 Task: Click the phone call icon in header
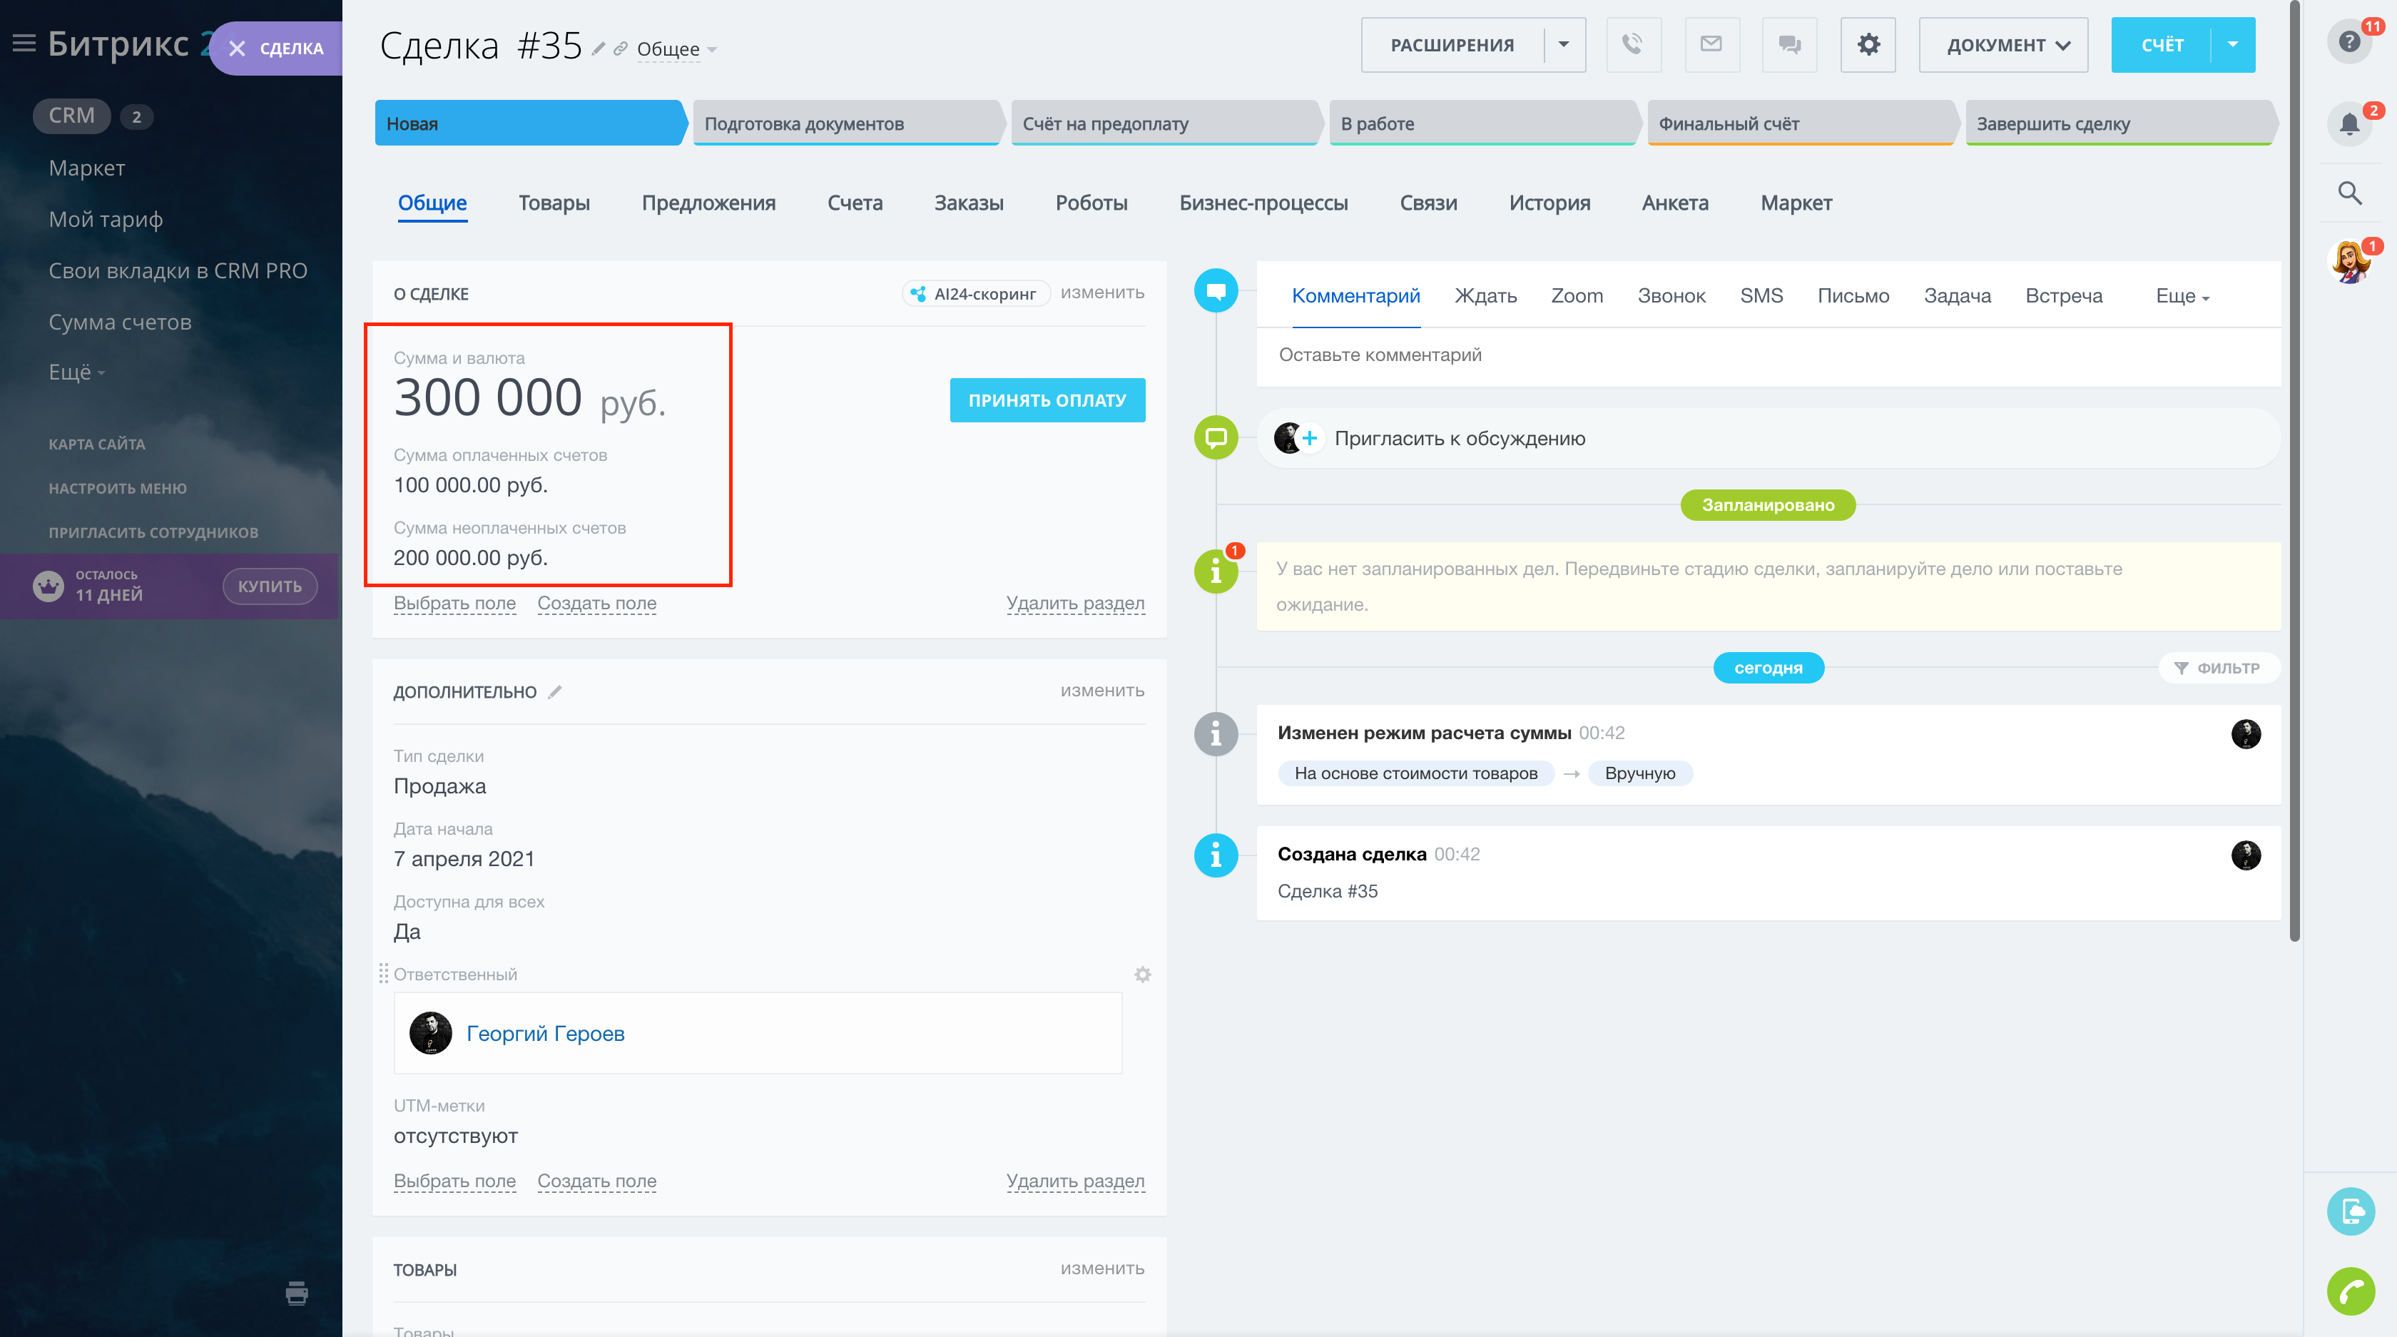click(1632, 45)
